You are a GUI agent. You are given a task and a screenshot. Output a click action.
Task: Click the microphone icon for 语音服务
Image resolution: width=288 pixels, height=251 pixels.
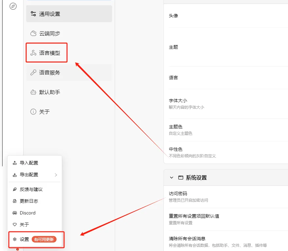pyautogui.click(x=33, y=72)
